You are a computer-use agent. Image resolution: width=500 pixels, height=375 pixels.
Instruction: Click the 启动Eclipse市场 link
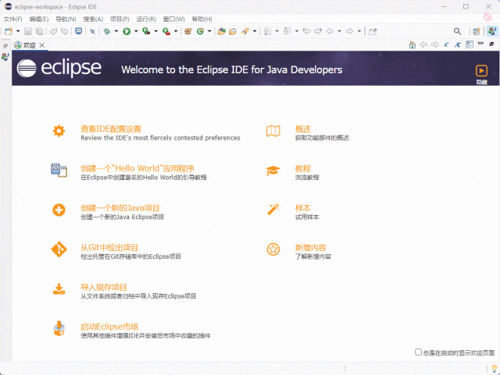click(x=109, y=327)
